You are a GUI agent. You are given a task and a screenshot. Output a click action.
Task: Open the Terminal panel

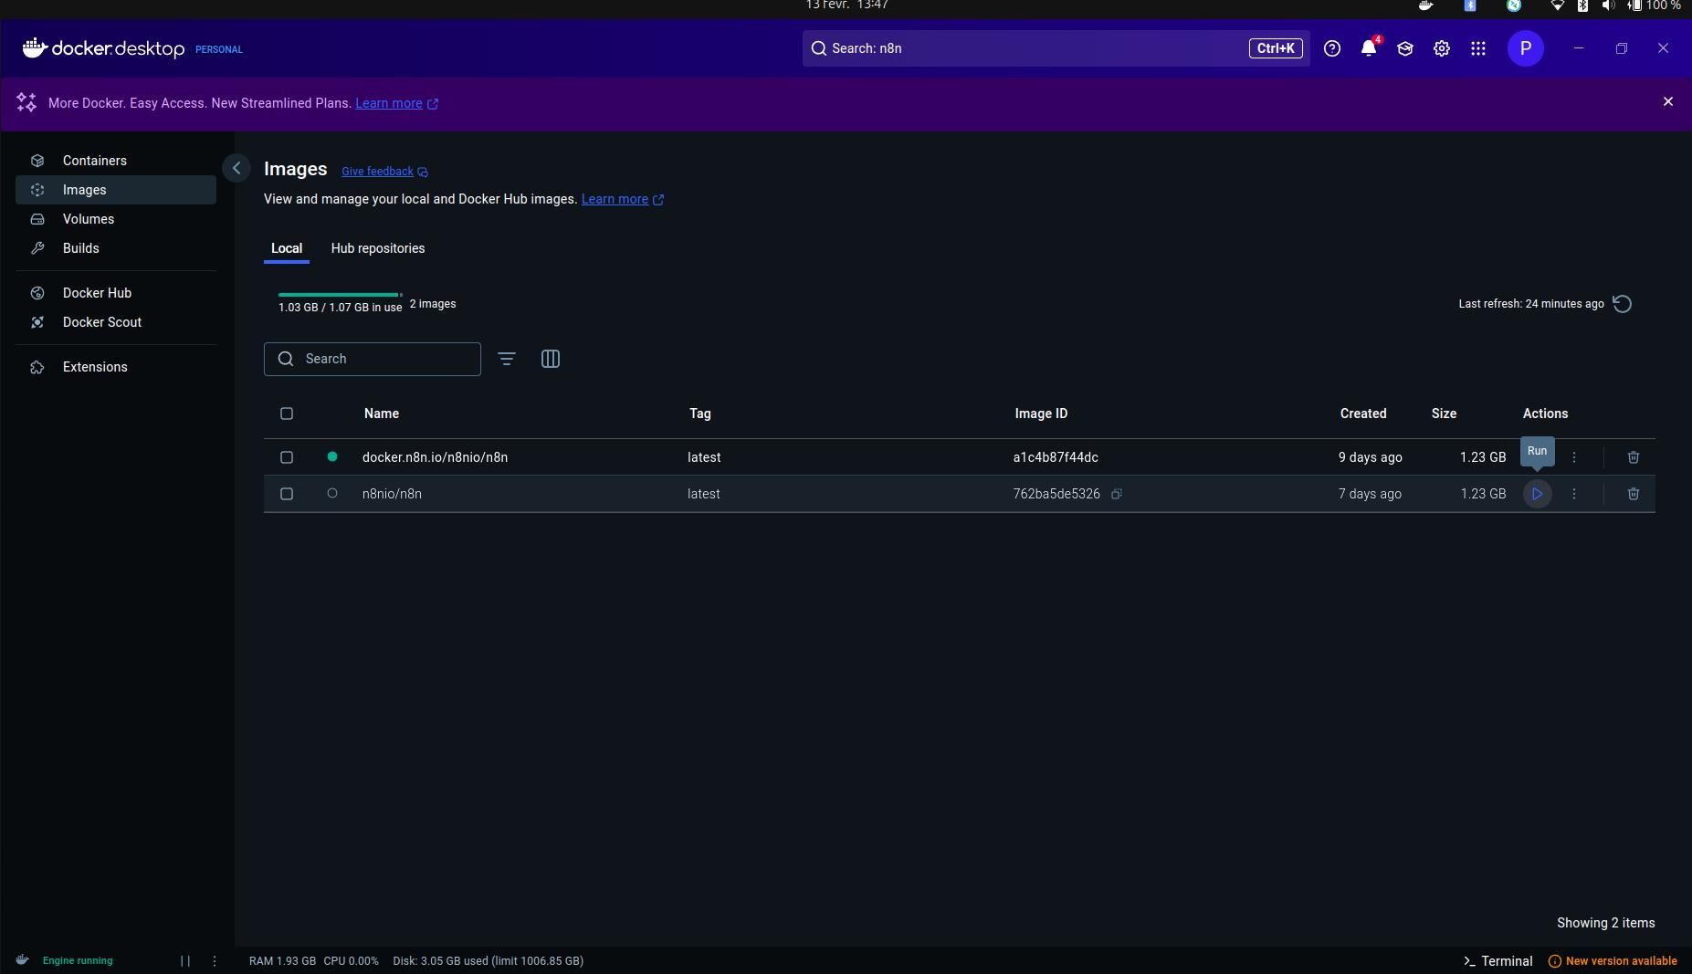pos(1498,960)
